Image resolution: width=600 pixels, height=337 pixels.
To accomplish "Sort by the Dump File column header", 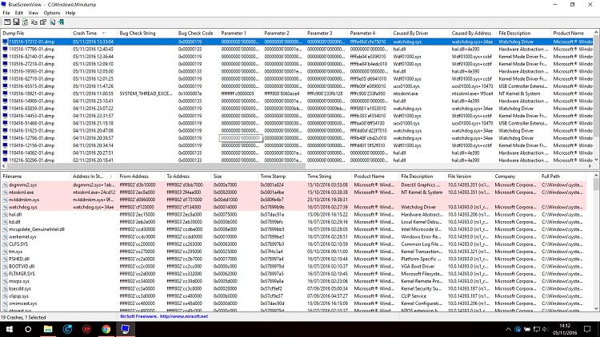I will tap(35, 34).
